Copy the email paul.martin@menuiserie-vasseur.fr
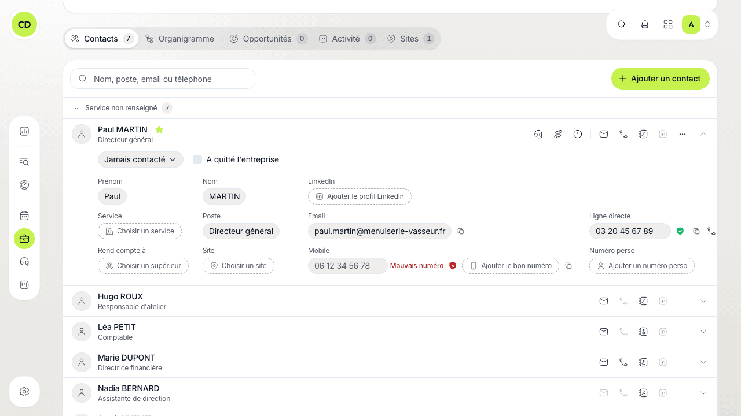 click(461, 231)
